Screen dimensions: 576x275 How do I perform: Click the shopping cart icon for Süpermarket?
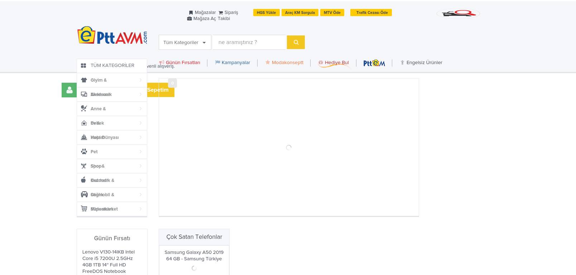click(84, 209)
